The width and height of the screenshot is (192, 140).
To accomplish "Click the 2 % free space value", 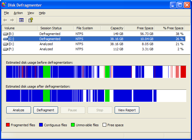I will click(180, 49).
